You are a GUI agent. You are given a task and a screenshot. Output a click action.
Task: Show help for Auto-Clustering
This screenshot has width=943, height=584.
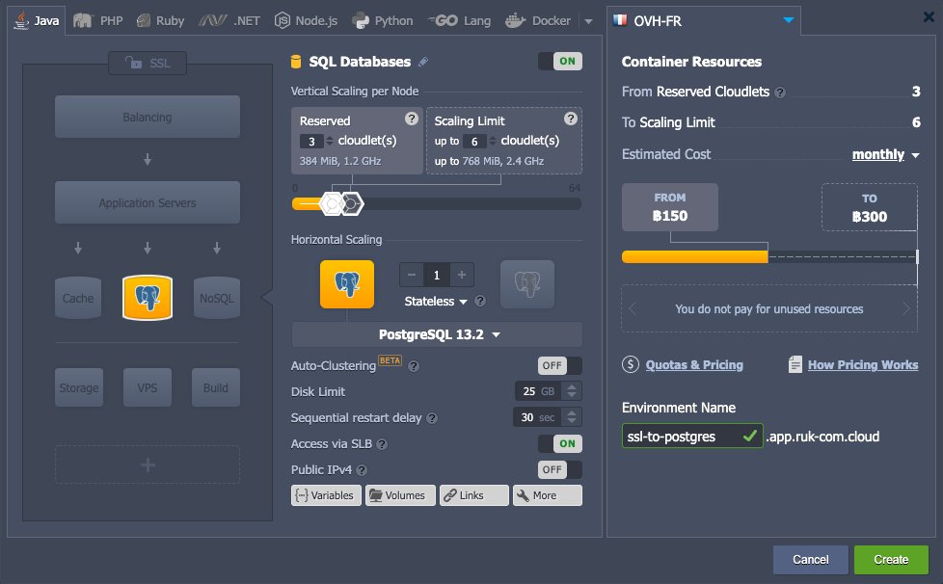pos(414,366)
